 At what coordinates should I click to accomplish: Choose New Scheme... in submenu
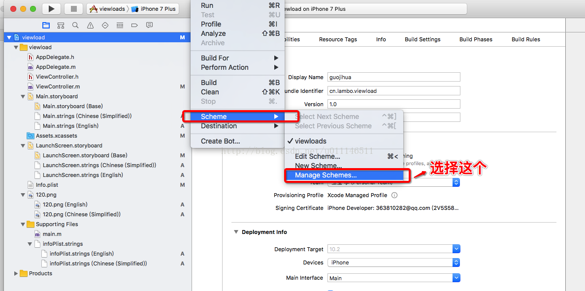344,166
